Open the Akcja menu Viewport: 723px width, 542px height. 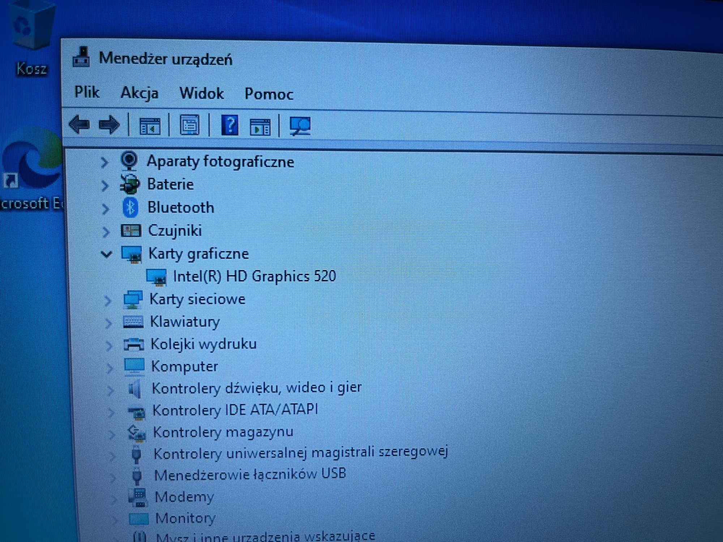tap(139, 93)
